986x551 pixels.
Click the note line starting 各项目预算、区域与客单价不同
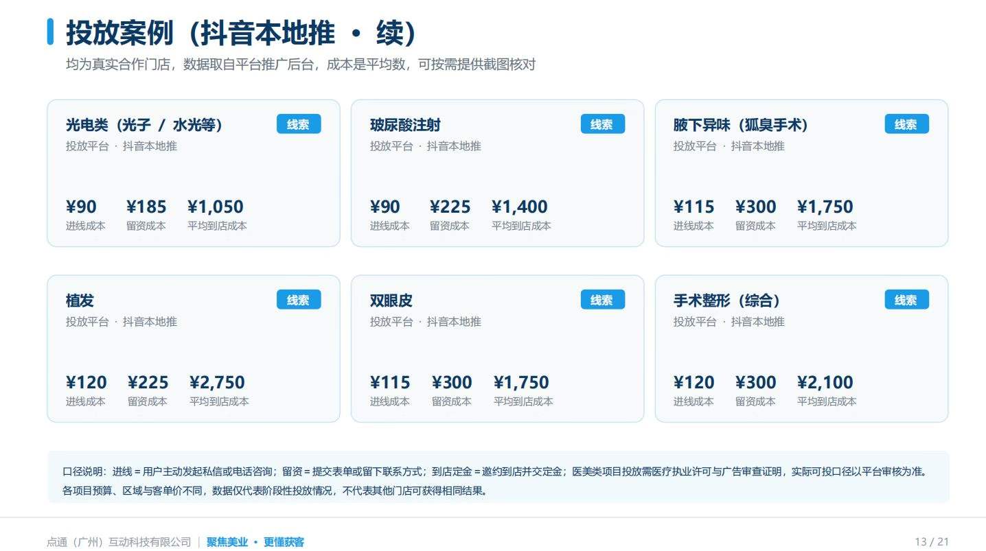pos(275,491)
